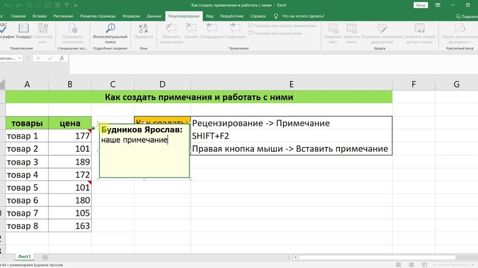Click the Проверить читаемость accessibility icon
478x268 pixels.
click(73, 29)
